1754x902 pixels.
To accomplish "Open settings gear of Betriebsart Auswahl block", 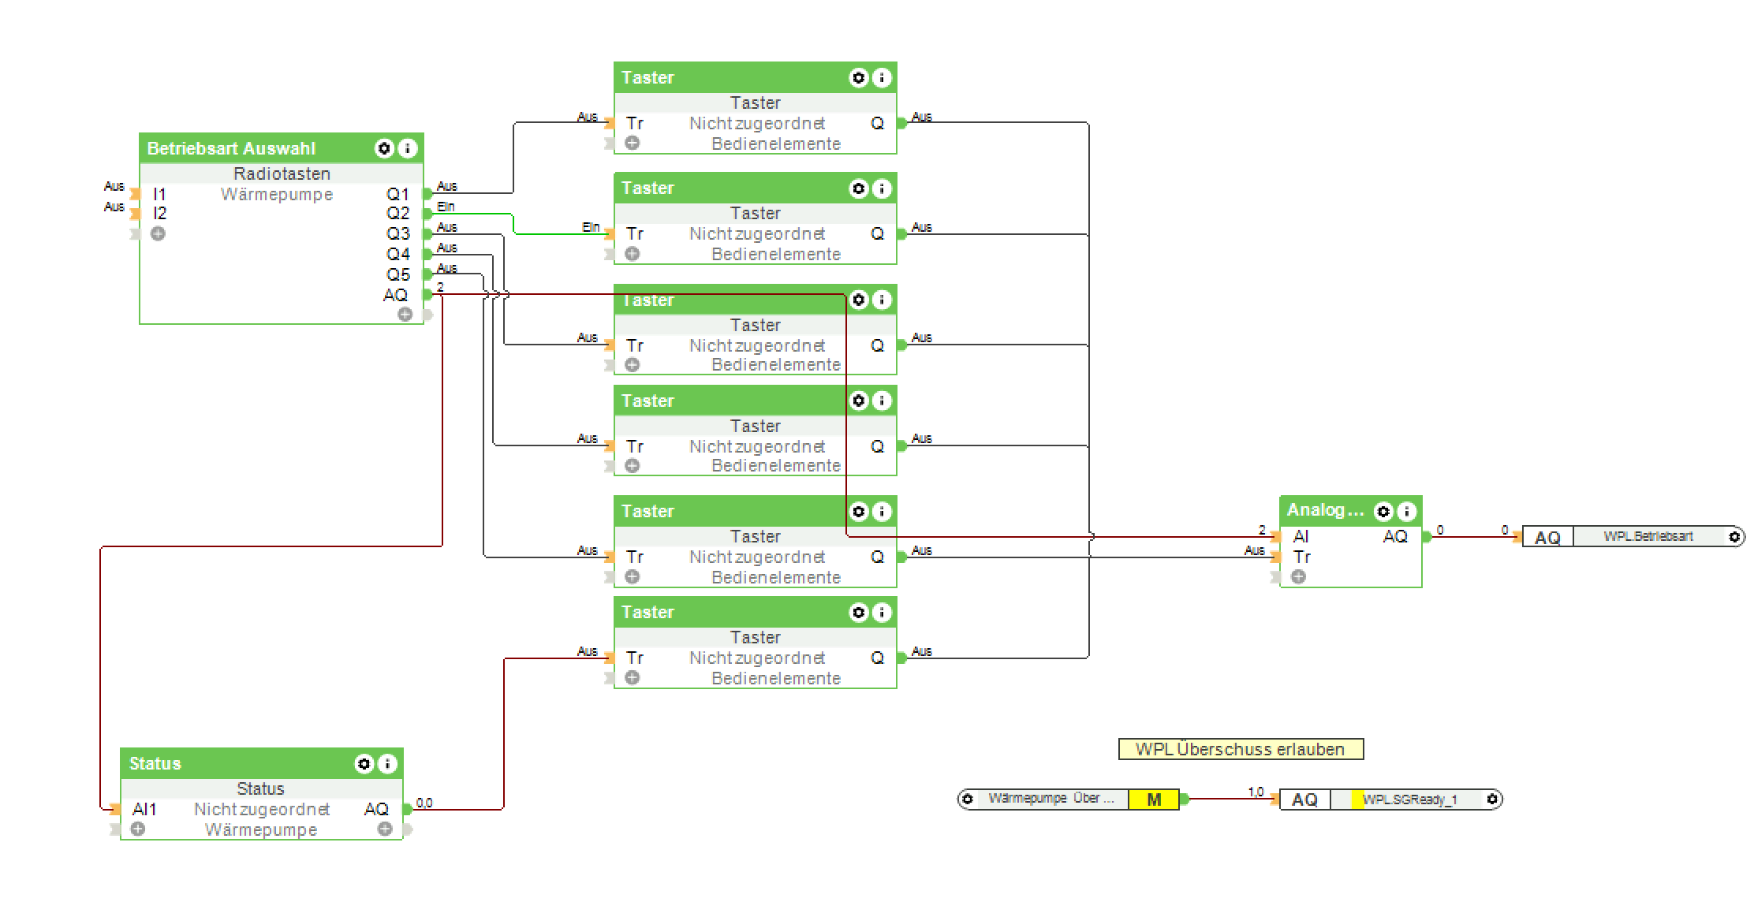I will (x=384, y=148).
